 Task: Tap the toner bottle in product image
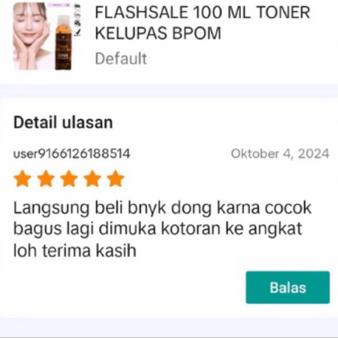(x=63, y=43)
